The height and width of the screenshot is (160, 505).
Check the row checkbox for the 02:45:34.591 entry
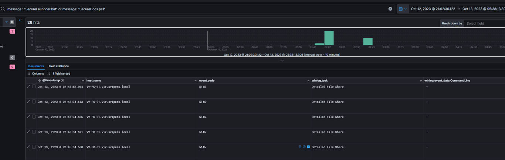[34, 132]
